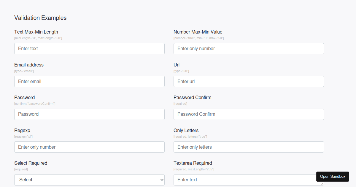Click the Text Max-Min Length label
Screen dimensions: 356x187
click(36, 32)
